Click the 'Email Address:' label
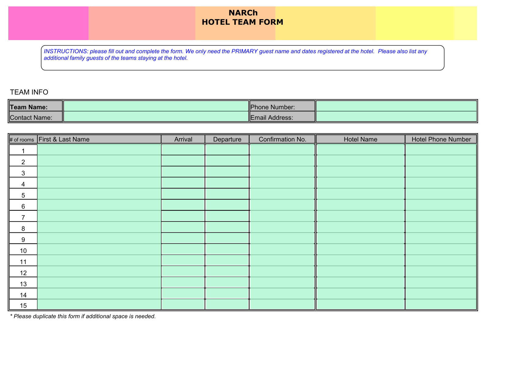Viewport: 505px width, 390px height. pyautogui.click(x=272, y=117)
